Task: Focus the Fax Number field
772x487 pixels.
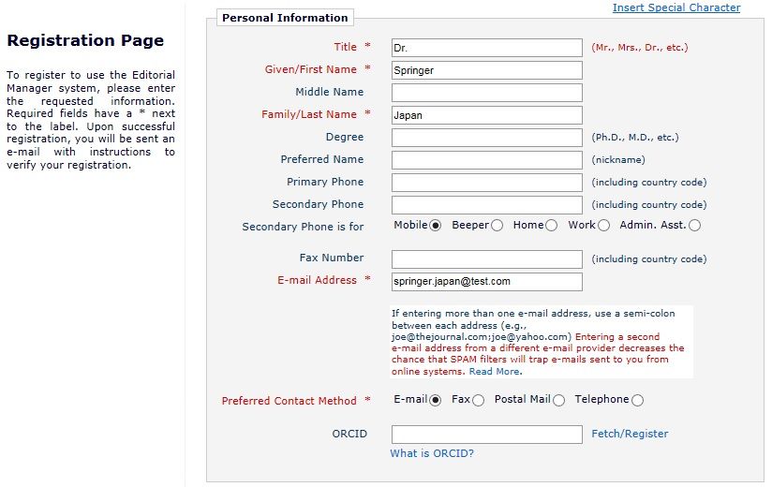Action: (x=487, y=259)
